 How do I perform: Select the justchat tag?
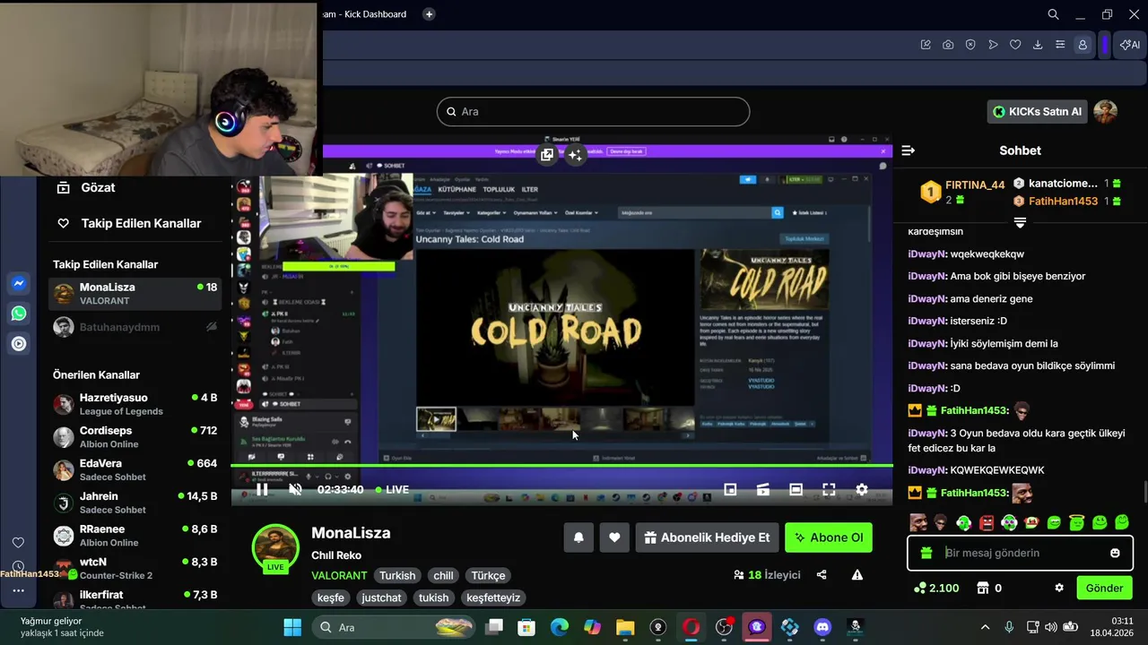381,598
